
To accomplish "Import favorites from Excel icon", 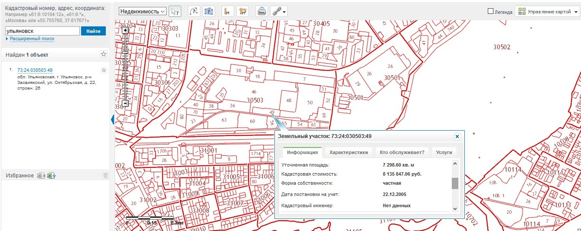I will (52, 175).
